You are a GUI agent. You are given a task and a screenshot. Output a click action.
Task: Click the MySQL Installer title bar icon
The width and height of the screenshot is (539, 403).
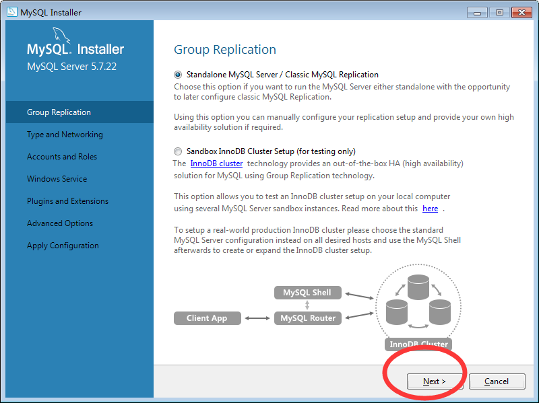pyautogui.click(x=11, y=12)
